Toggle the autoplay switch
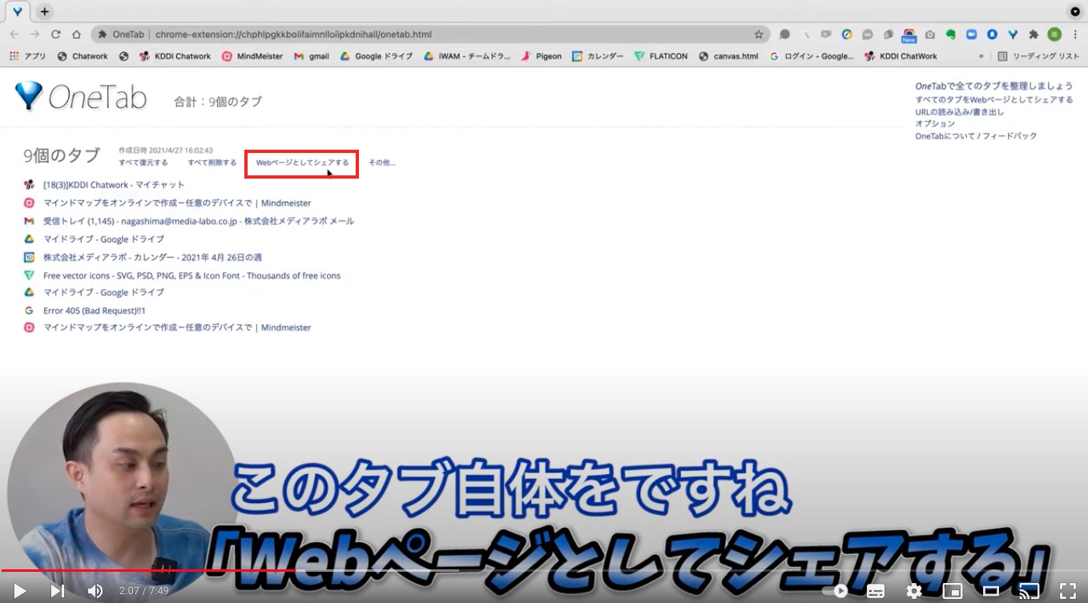This screenshot has width=1088, height=603. point(835,591)
